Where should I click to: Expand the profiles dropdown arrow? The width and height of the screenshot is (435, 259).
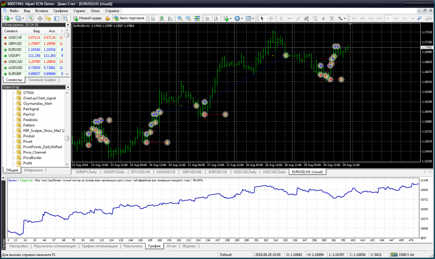pos(23,19)
